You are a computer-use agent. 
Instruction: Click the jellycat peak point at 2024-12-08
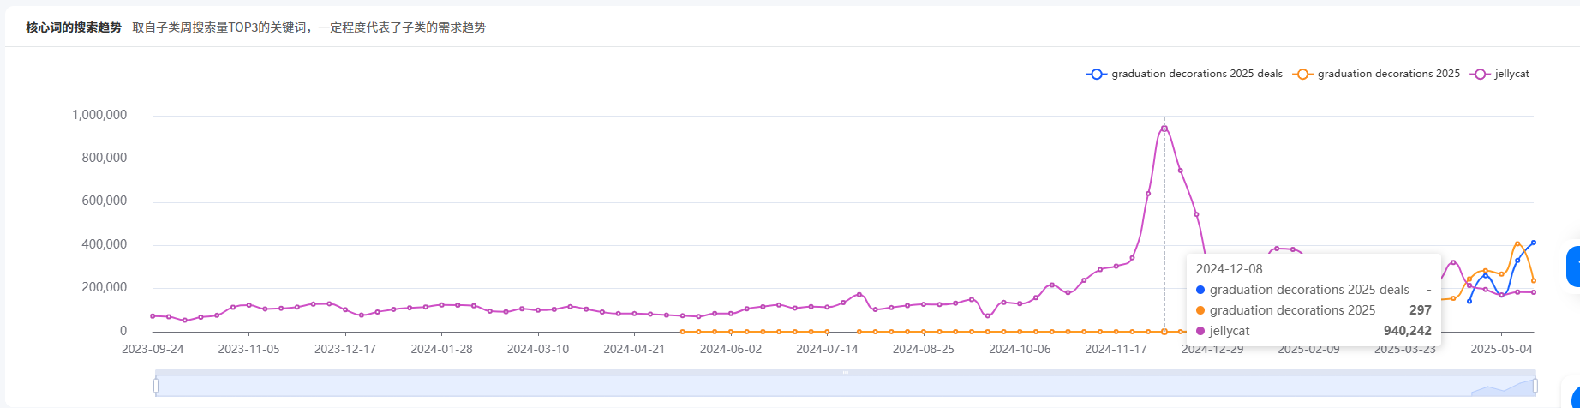[1164, 129]
